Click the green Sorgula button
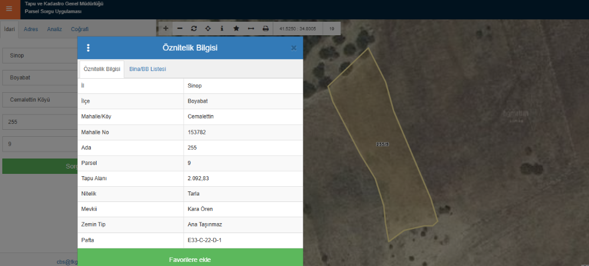Image resolution: width=589 pixels, height=266 pixels. point(40,166)
